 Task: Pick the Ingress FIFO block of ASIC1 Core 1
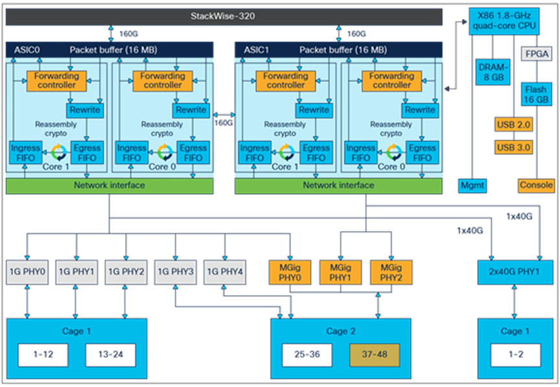254,153
